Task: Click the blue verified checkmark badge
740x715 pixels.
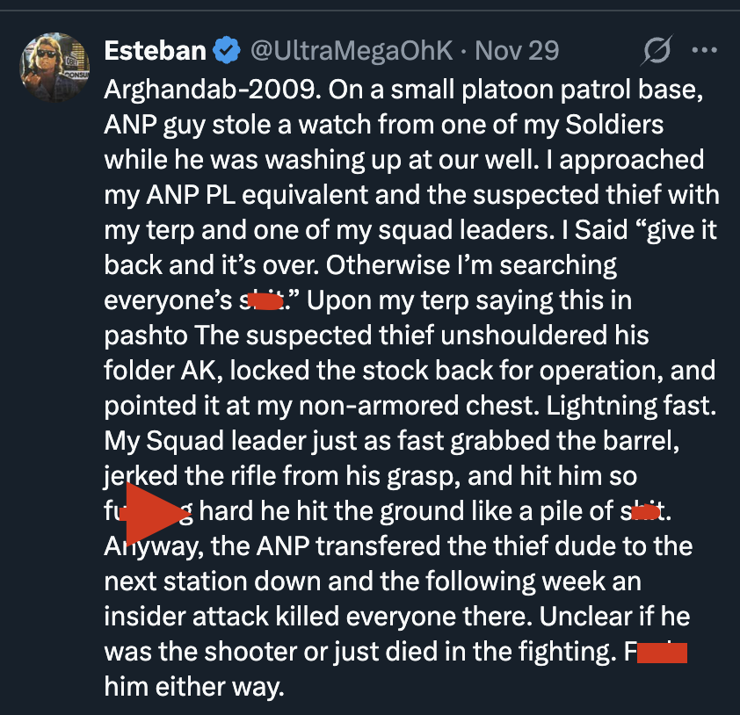Action: 227,52
